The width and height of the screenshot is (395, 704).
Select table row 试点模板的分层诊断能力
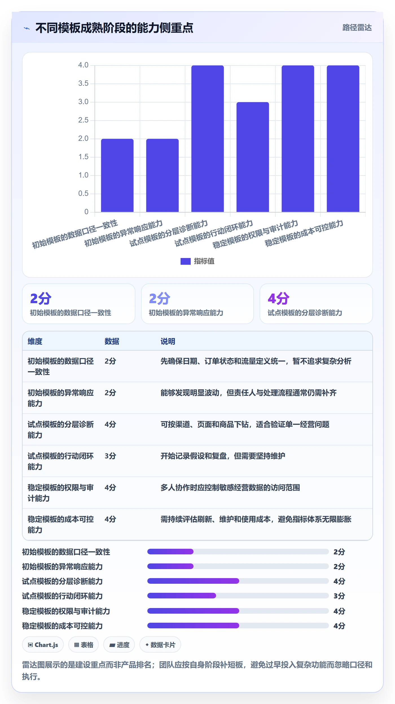[x=197, y=430]
